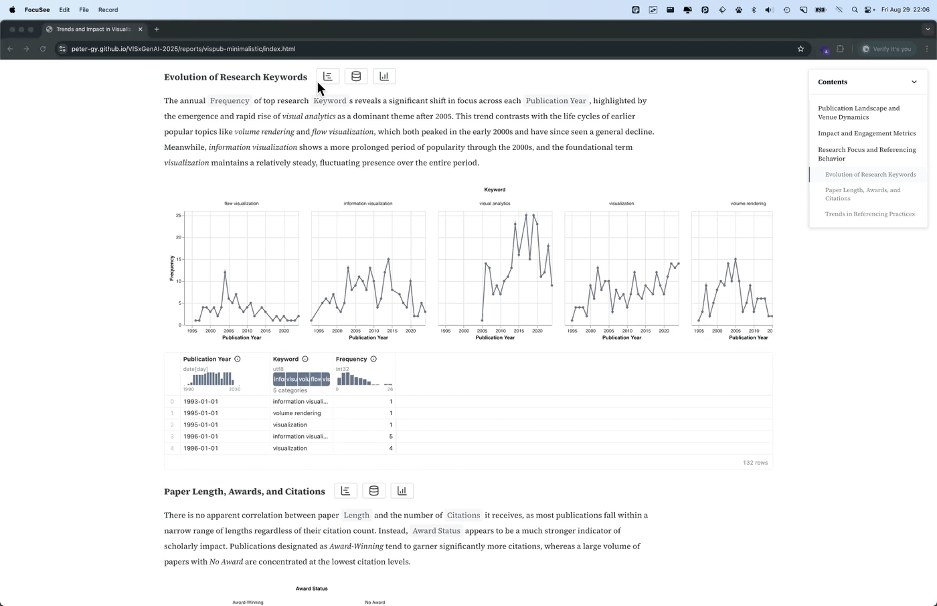937x606 pixels.
Task: Click the horizontal bars icon beside Paper Length heading
Action: [x=346, y=491]
